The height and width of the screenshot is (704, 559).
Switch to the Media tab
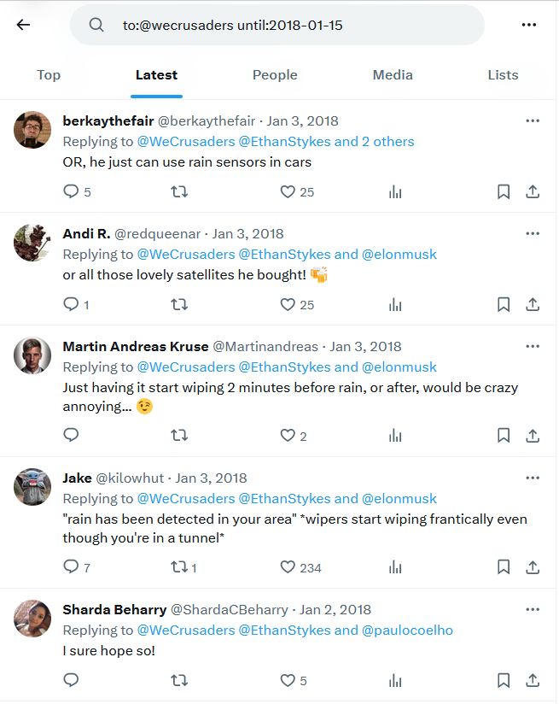point(393,75)
